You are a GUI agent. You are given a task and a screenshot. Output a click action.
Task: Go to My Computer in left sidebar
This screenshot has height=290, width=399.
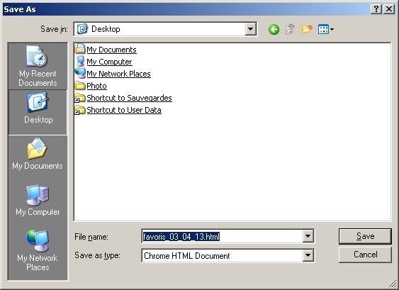38,201
